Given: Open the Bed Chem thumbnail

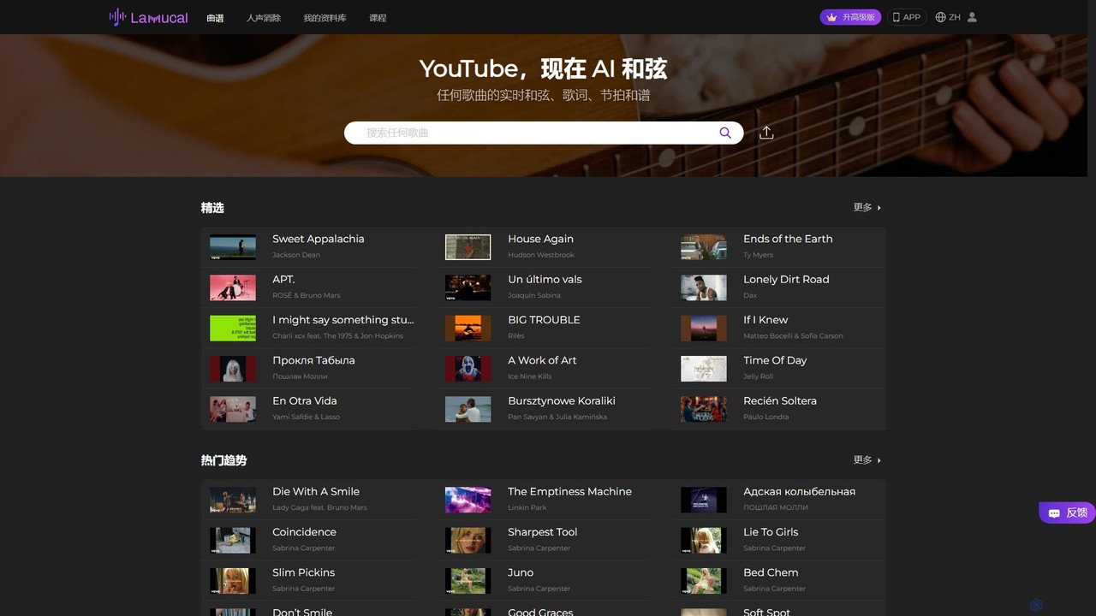Looking at the screenshot, I should pos(704,581).
